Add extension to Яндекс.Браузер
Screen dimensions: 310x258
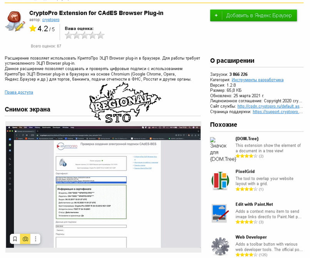(253, 15)
